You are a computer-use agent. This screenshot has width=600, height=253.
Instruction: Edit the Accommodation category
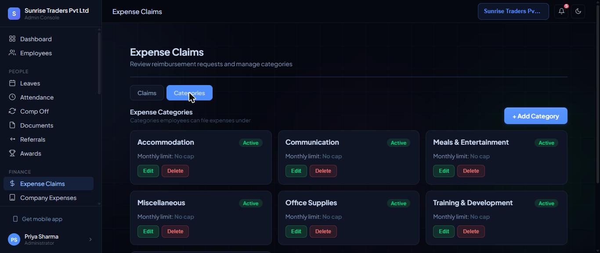(148, 171)
